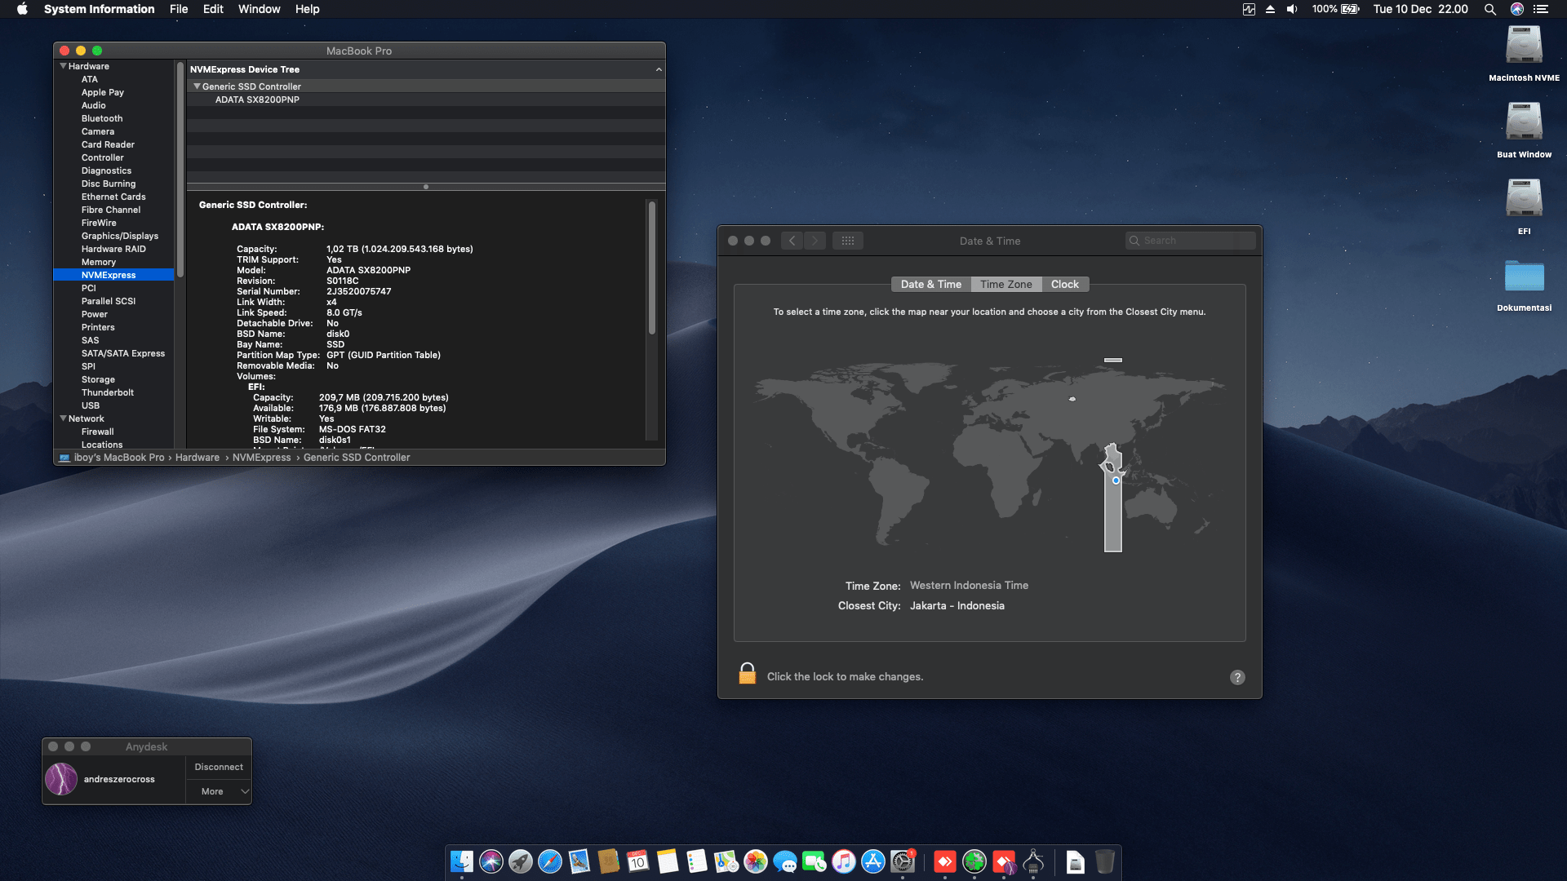Open the Window menu
Viewport: 1567px width, 881px height.
259,9
